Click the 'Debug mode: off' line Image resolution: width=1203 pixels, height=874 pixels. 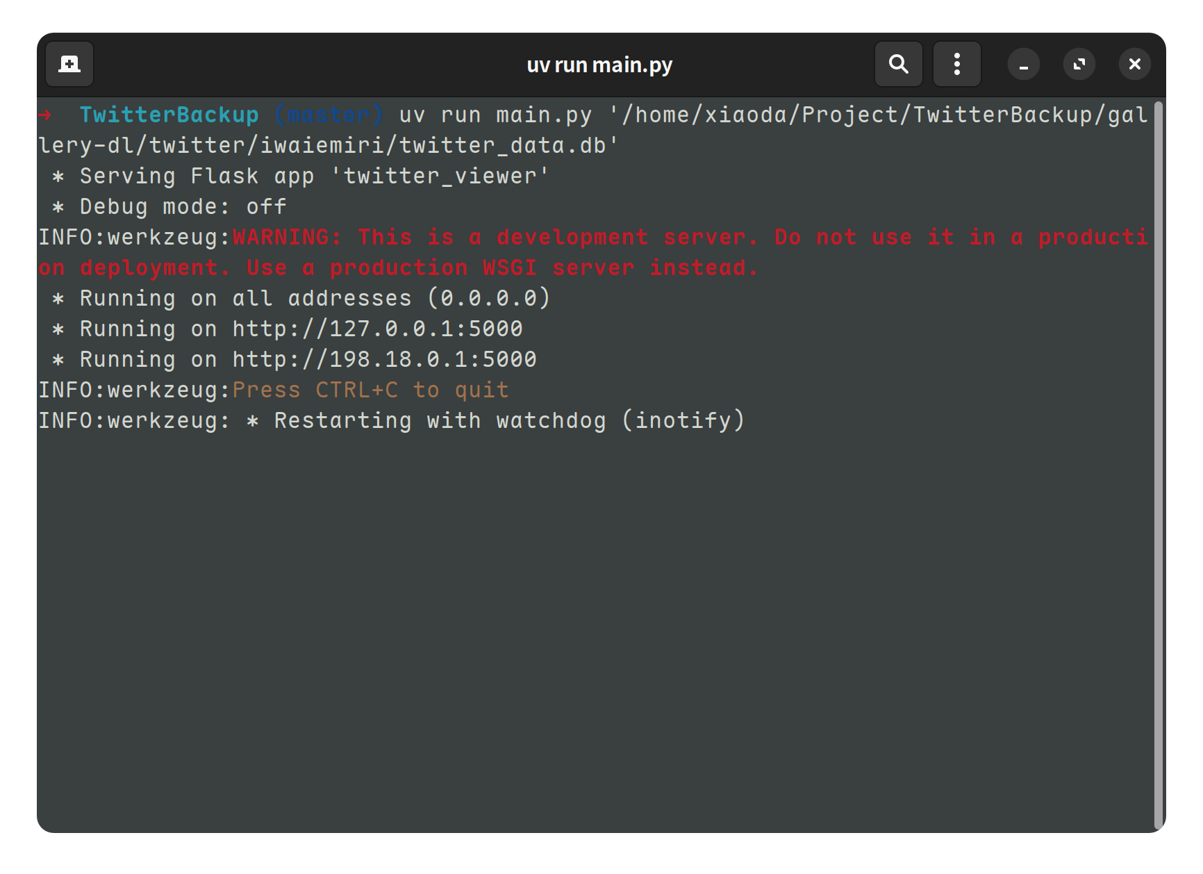point(169,206)
